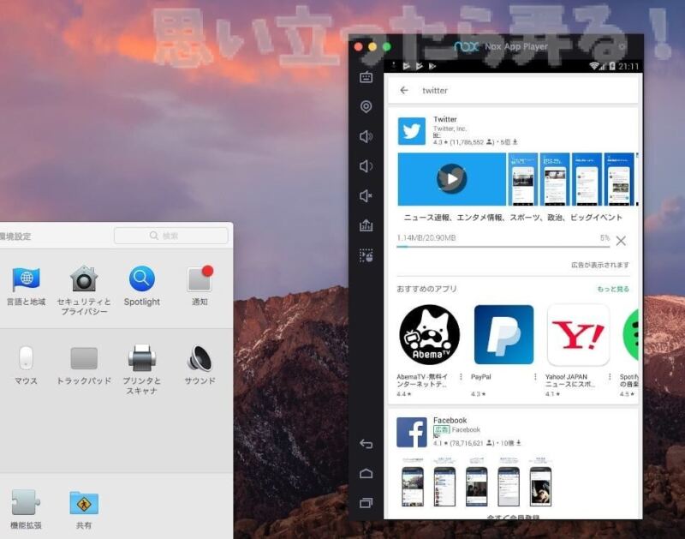Mute sound in Nox sidebar
Screen dimensions: 685x539
(x=366, y=196)
